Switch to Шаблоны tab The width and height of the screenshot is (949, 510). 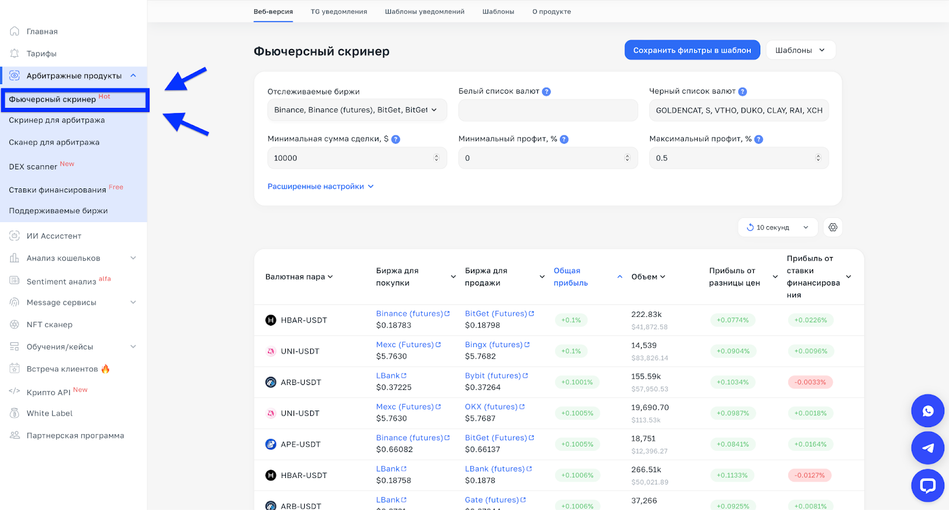click(498, 12)
